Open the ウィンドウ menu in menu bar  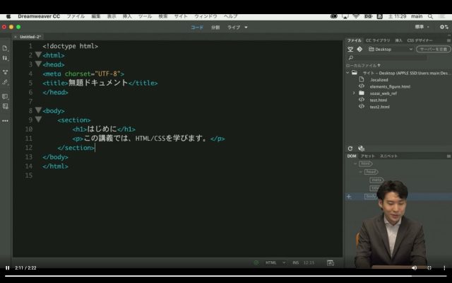tap(206, 16)
